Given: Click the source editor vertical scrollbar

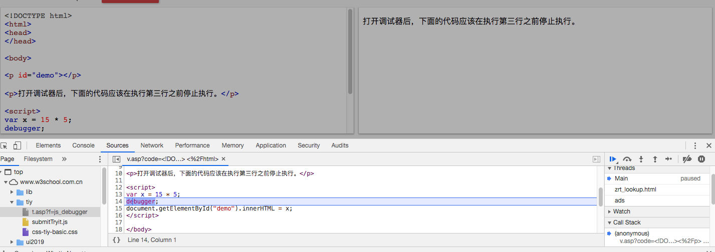Looking at the screenshot, I should (x=600, y=197).
